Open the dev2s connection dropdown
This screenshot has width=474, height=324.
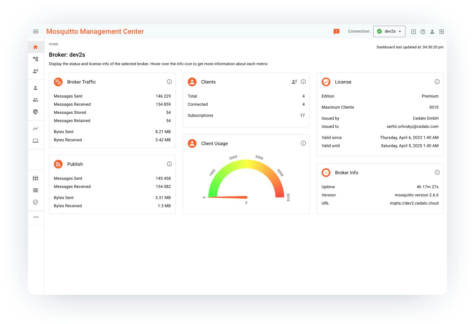click(389, 31)
